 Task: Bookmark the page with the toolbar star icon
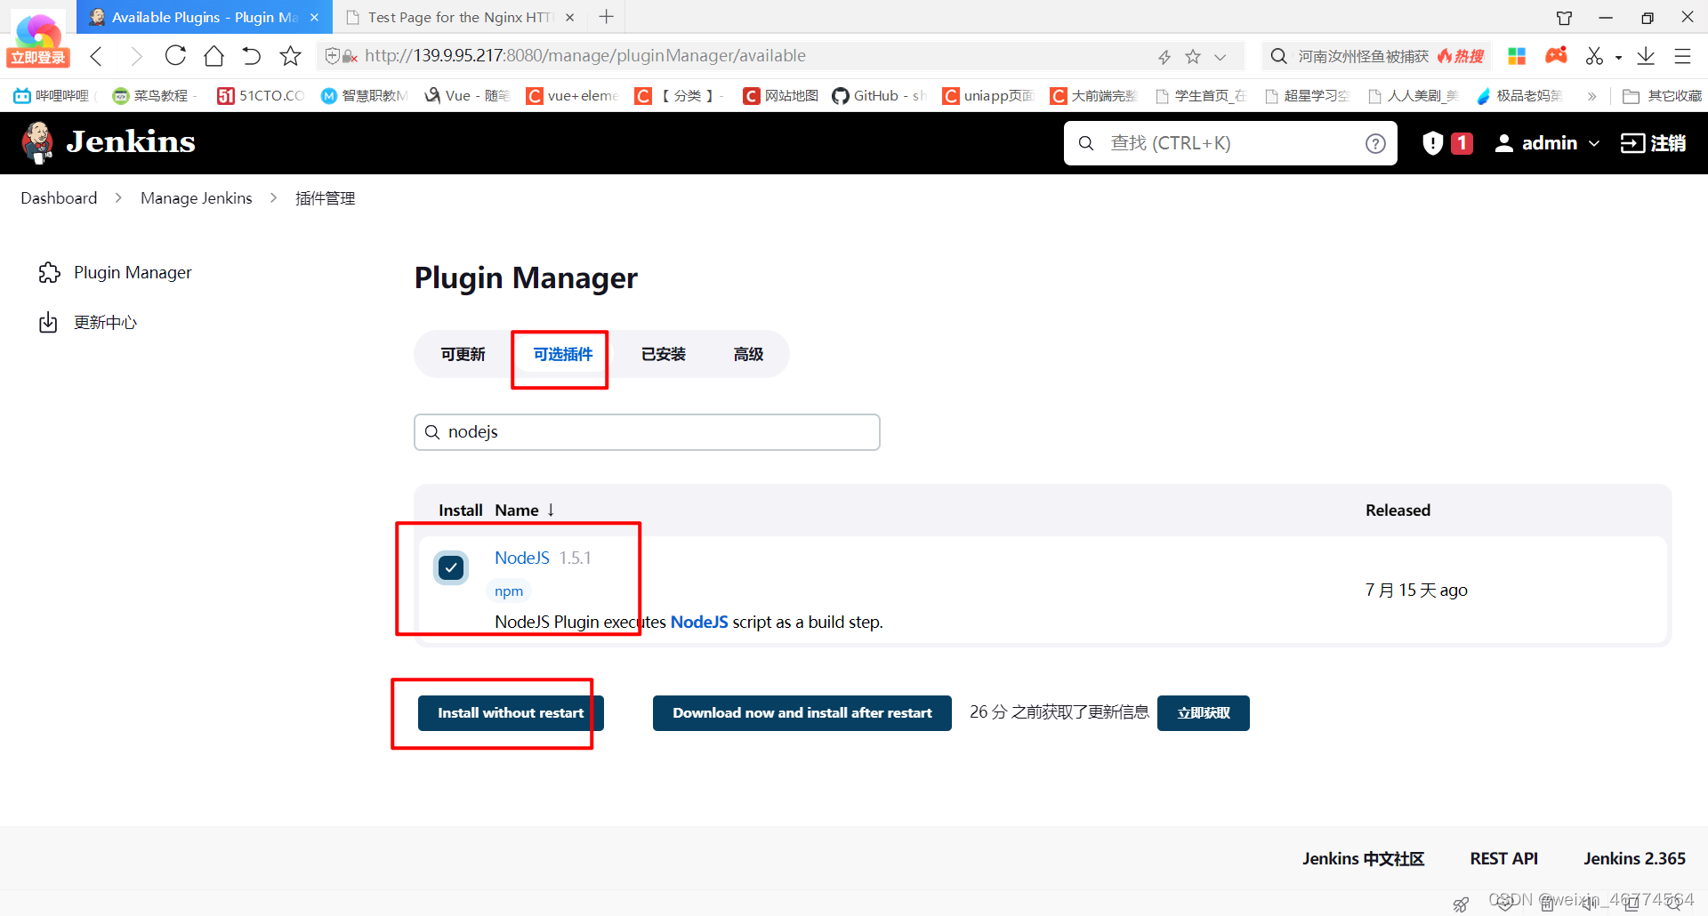pos(290,56)
